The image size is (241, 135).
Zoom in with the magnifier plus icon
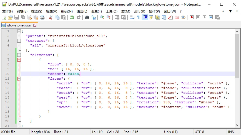point(102,17)
